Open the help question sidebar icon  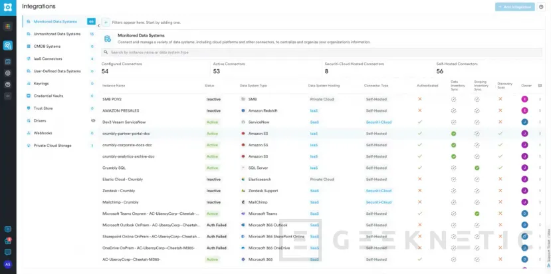point(8,84)
